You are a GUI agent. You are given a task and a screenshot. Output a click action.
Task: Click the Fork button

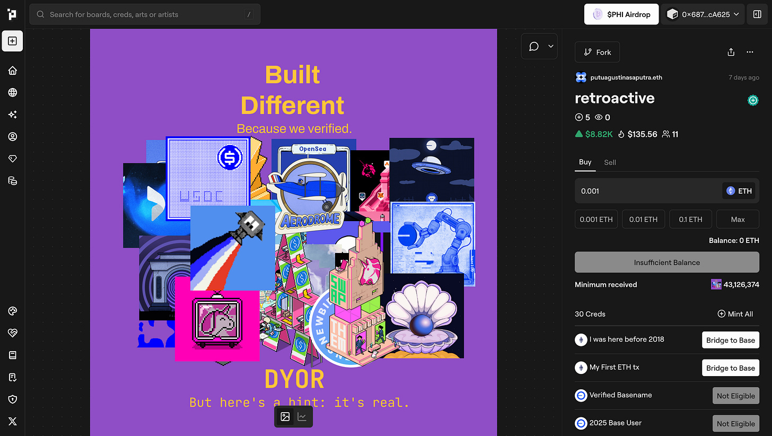(597, 52)
